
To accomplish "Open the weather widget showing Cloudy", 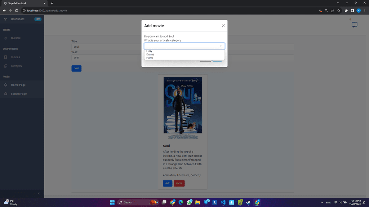I will click(10, 202).
